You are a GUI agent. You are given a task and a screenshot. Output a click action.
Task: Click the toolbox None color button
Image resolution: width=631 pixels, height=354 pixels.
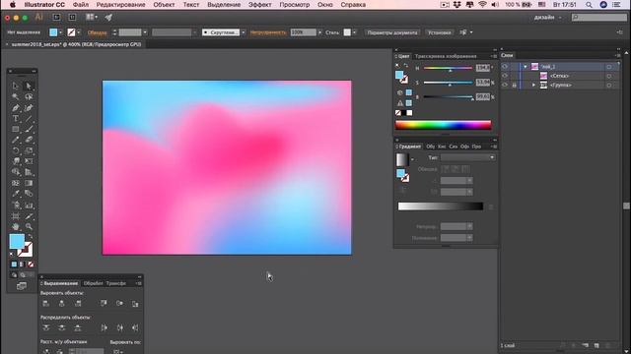click(x=31, y=265)
